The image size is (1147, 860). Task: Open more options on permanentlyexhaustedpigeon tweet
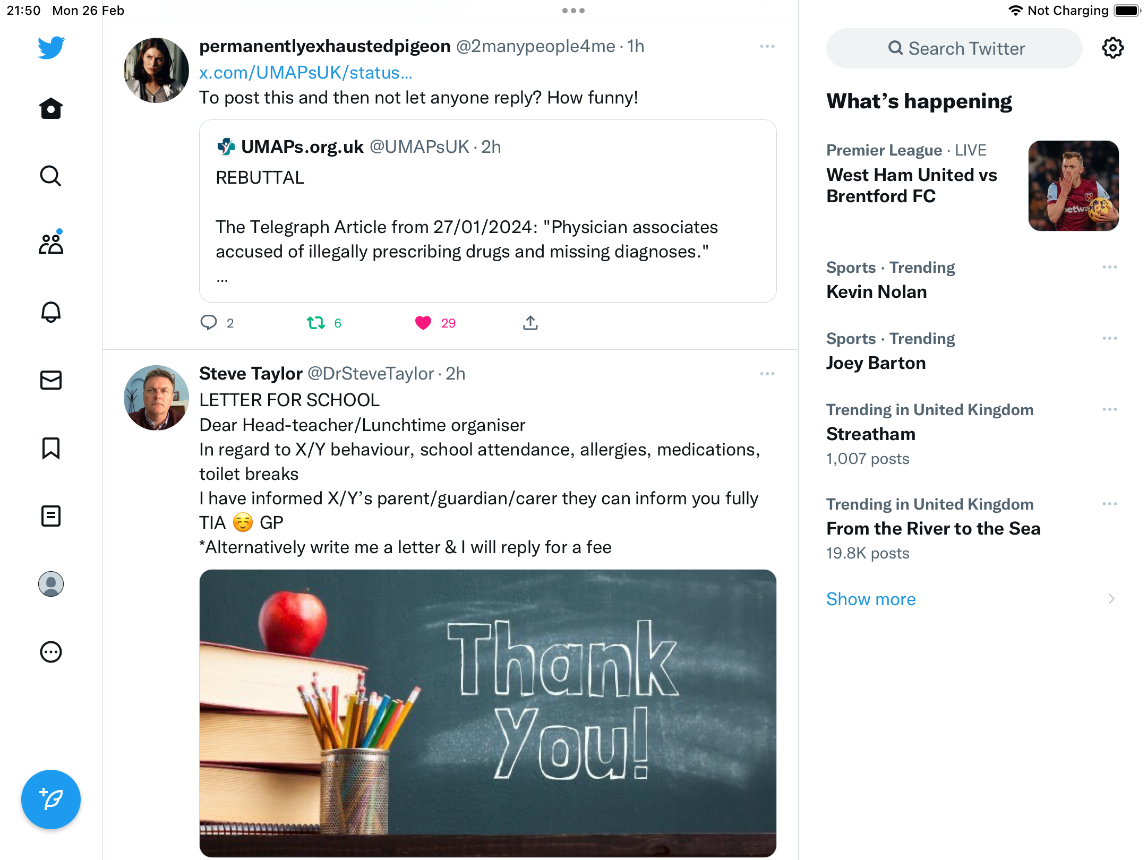click(x=767, y=47)
